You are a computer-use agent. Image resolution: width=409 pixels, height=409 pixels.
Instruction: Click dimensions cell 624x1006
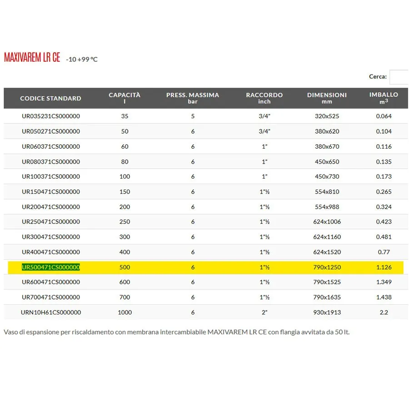tap(327, 221)
